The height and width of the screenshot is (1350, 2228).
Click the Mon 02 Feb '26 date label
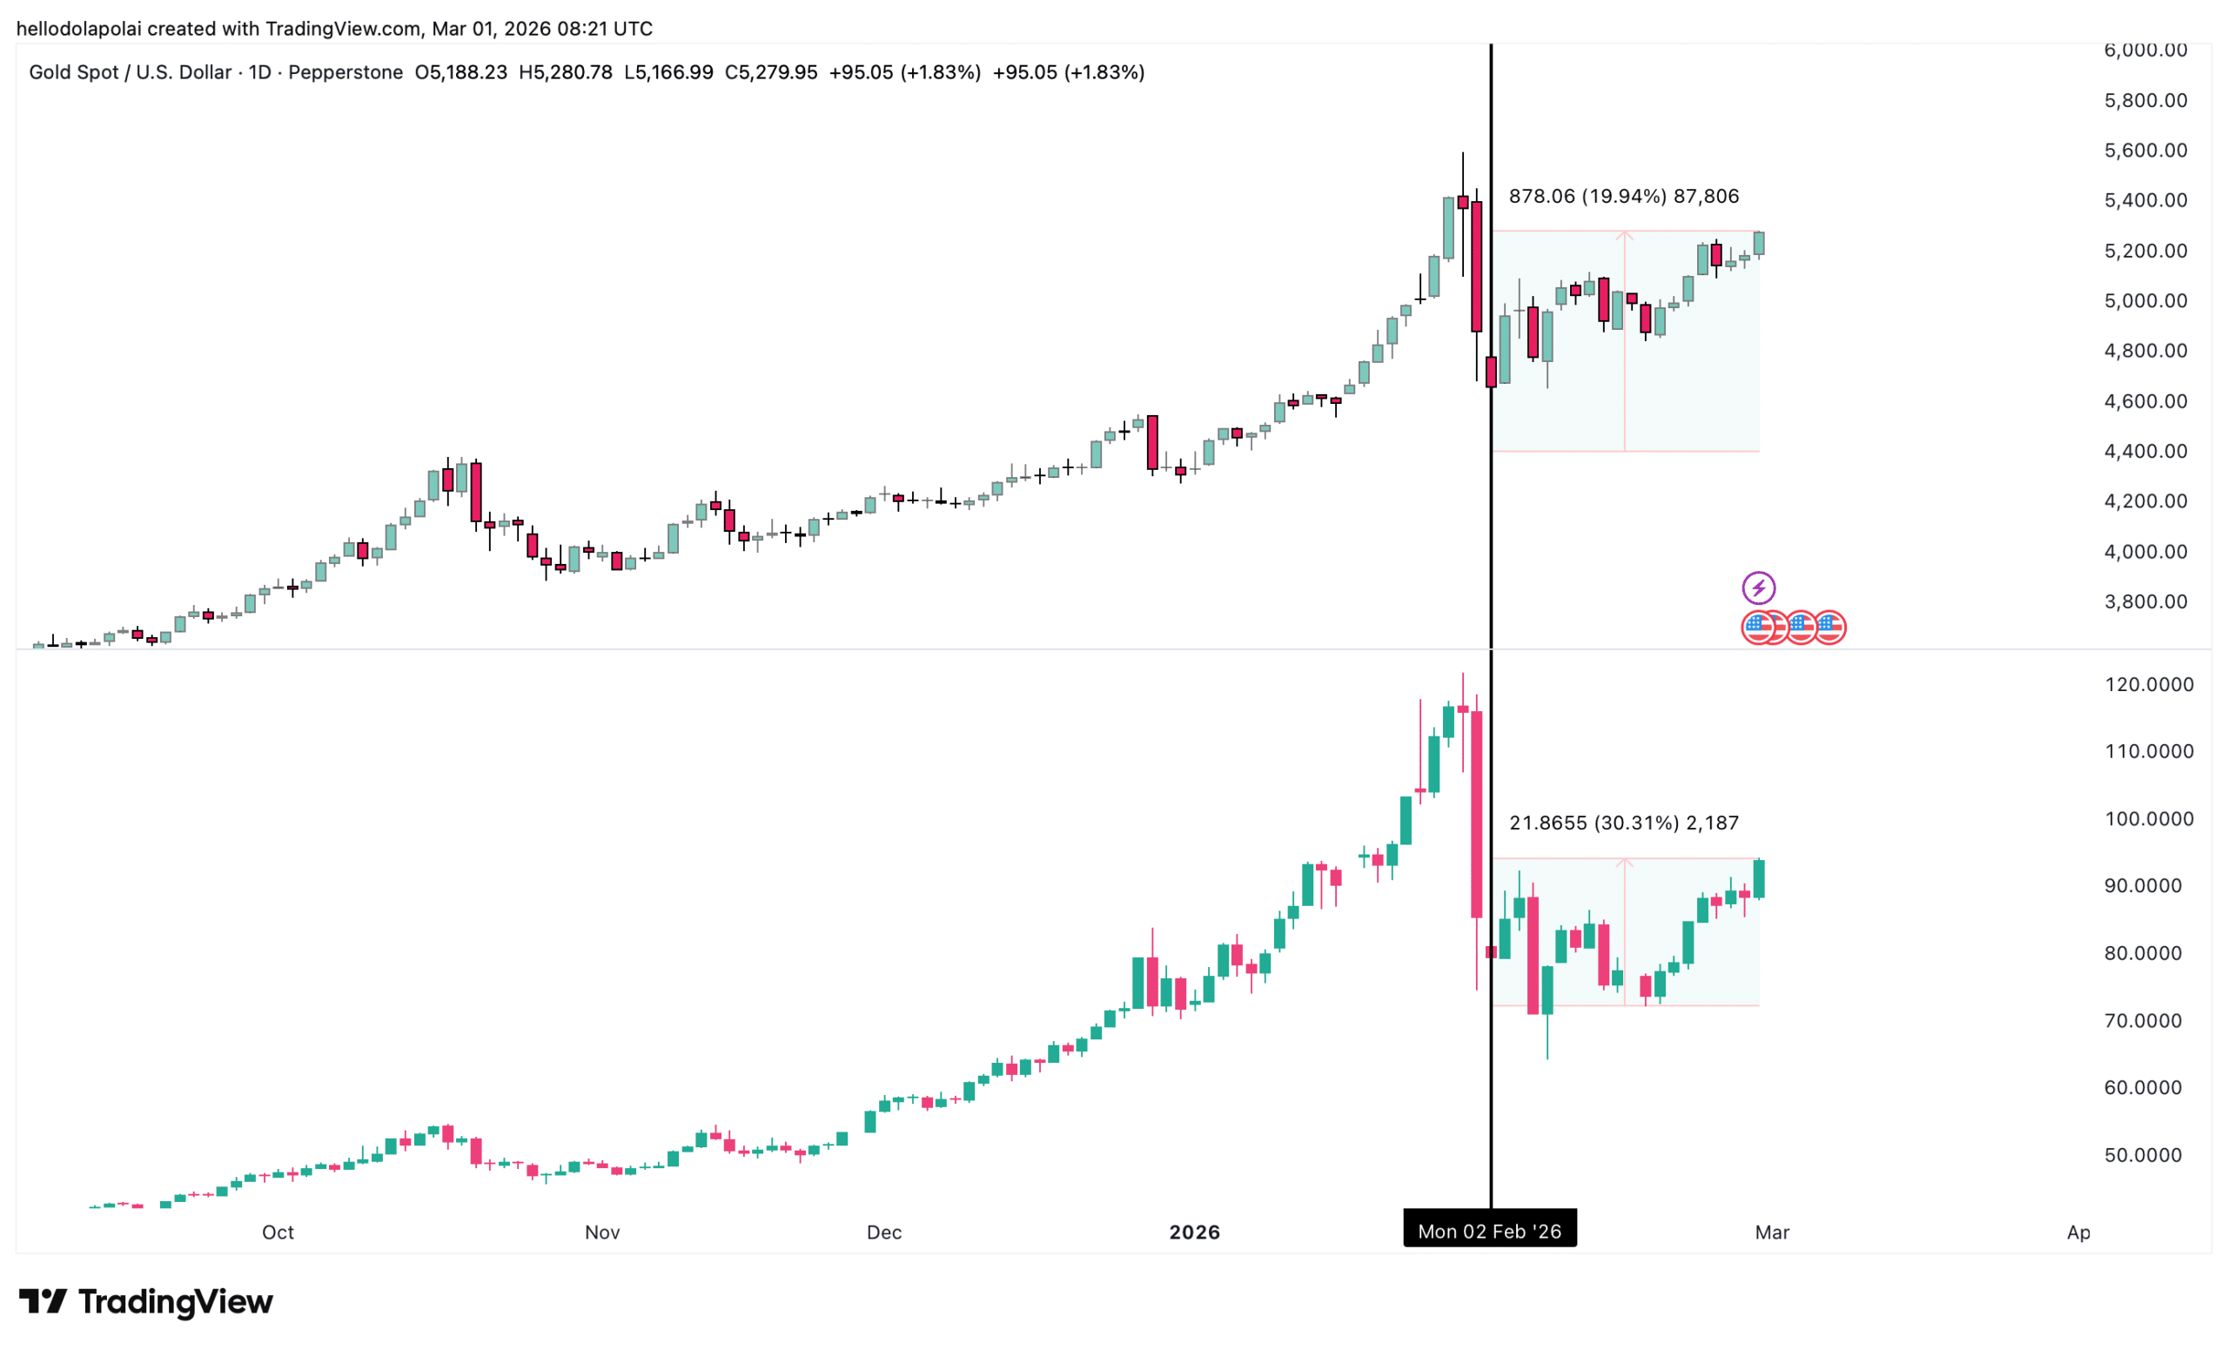point(1489,1232)
